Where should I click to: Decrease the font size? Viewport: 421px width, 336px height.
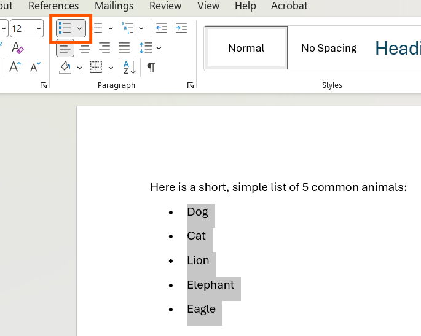pos(35,67)
